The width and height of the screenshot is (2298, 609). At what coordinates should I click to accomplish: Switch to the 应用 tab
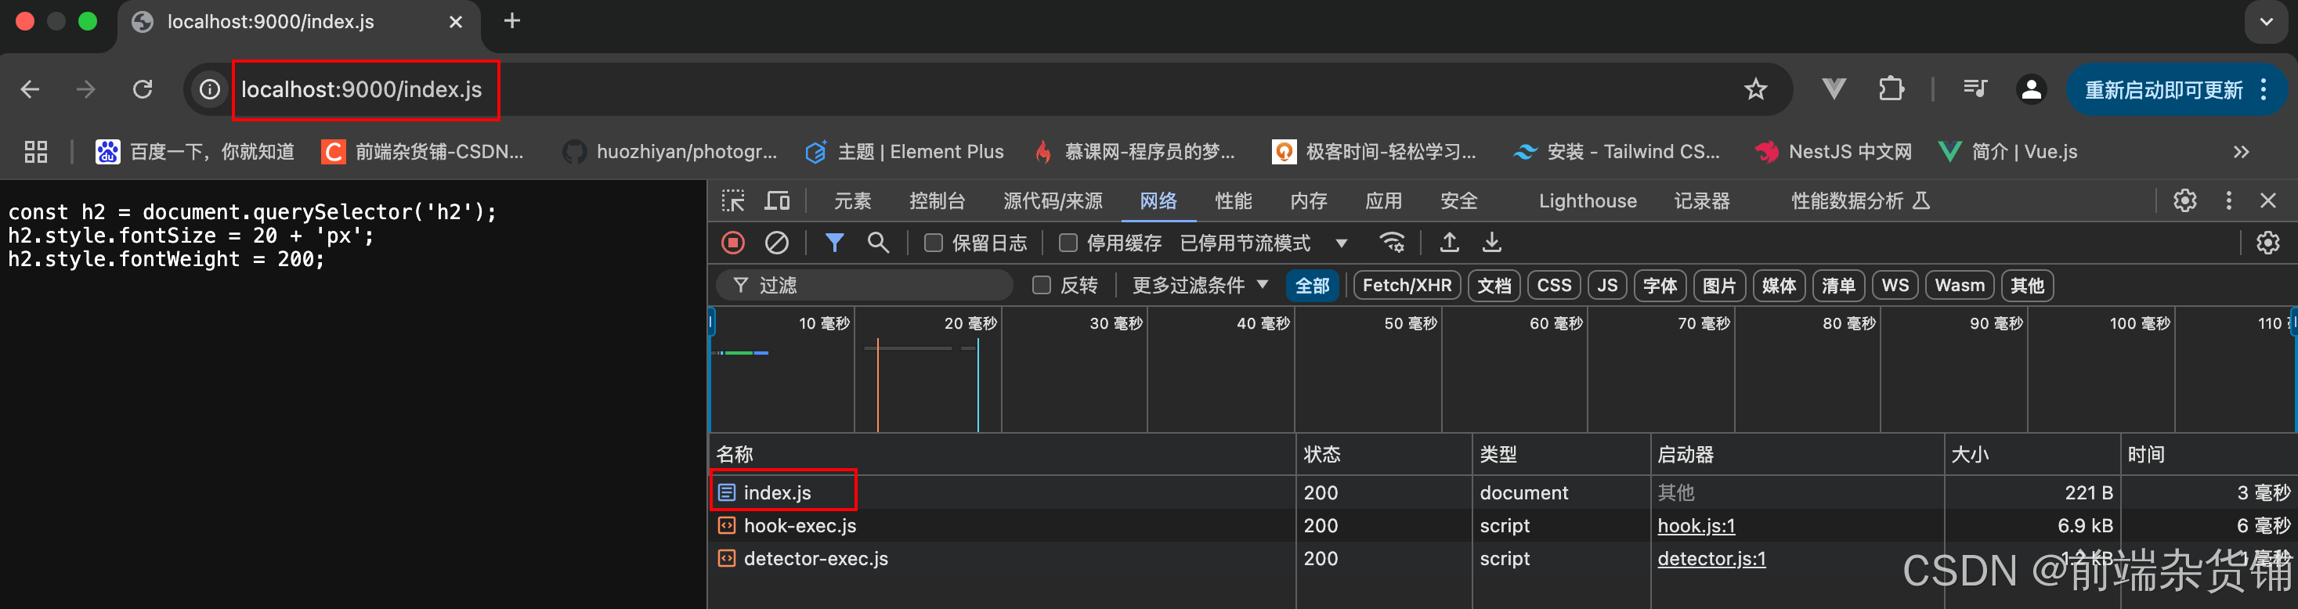tap(1384, 200)
